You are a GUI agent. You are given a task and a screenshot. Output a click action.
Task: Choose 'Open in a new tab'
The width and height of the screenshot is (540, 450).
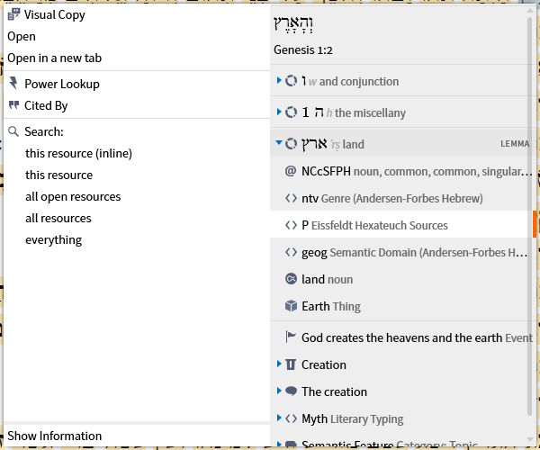pos(137,58)
